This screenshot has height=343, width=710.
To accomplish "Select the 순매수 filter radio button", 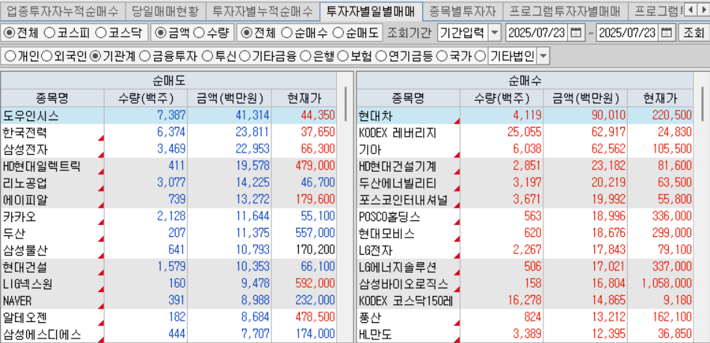I will pos(304,33).
